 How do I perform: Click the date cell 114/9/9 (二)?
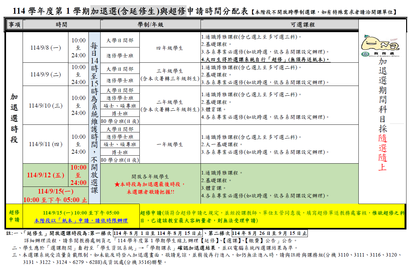46,74
